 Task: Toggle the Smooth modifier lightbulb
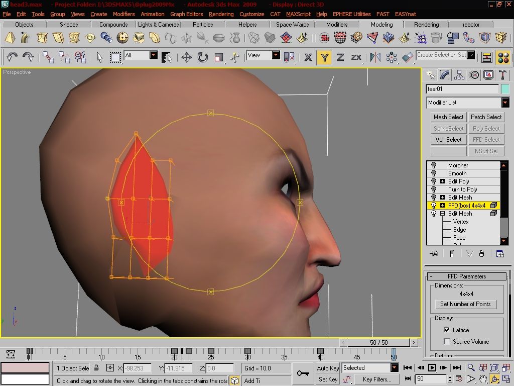(434, 173)
